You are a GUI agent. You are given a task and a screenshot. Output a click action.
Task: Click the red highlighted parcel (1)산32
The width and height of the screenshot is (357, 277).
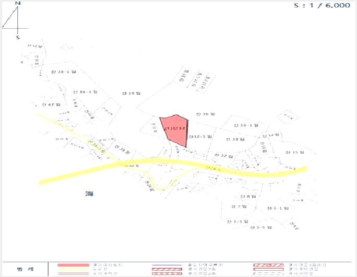175,131
